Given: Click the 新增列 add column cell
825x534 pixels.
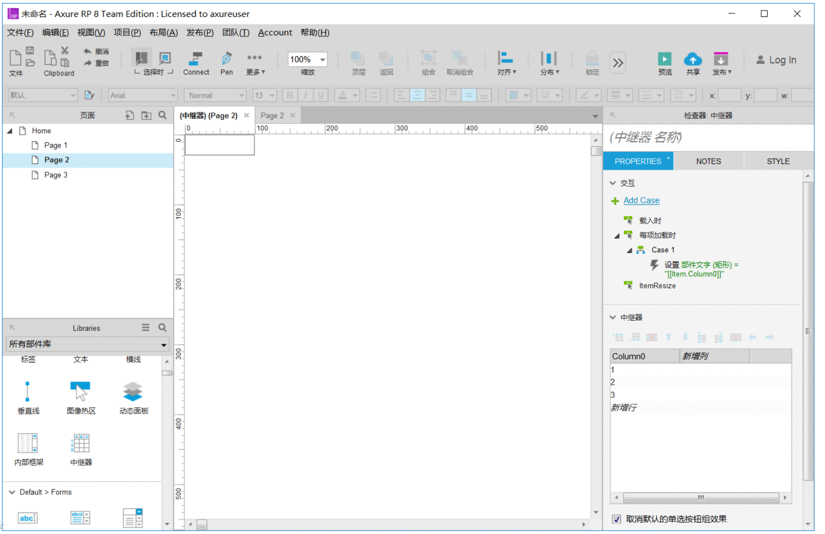Looking at the screenshot, I should click(x=714, y=356).
